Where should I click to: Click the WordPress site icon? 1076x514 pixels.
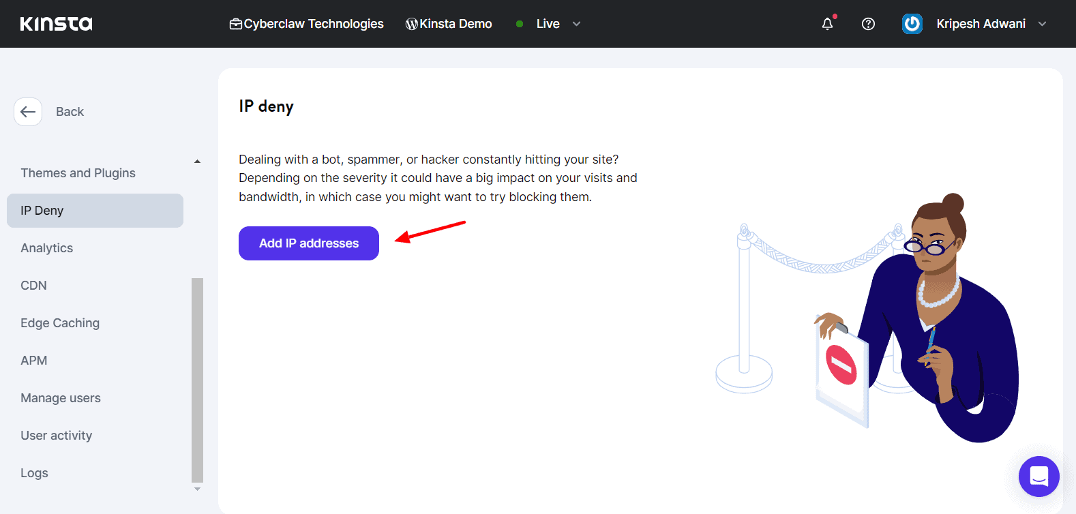(x=412, y=24)
